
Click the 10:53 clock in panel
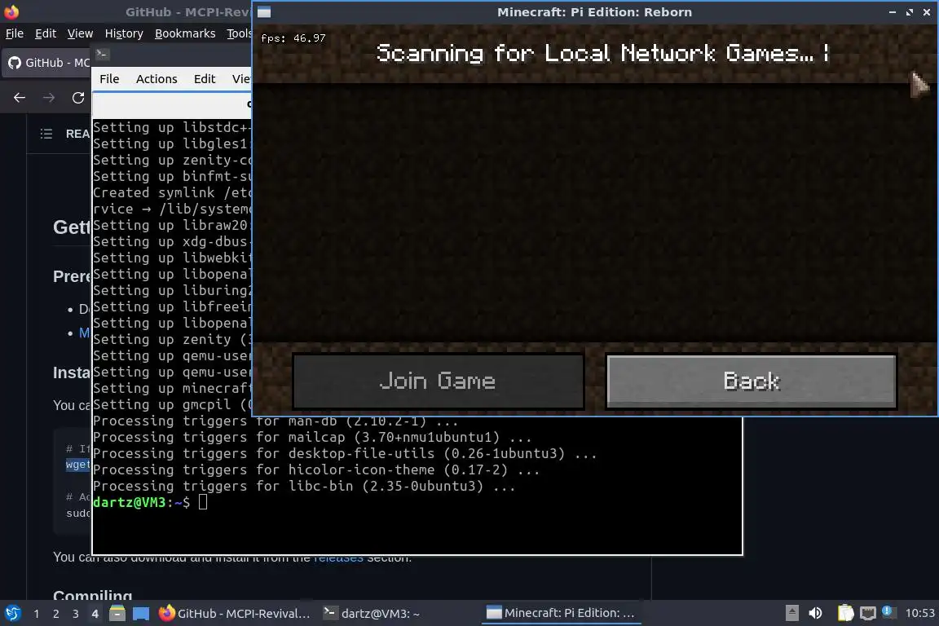click(919, 614)
